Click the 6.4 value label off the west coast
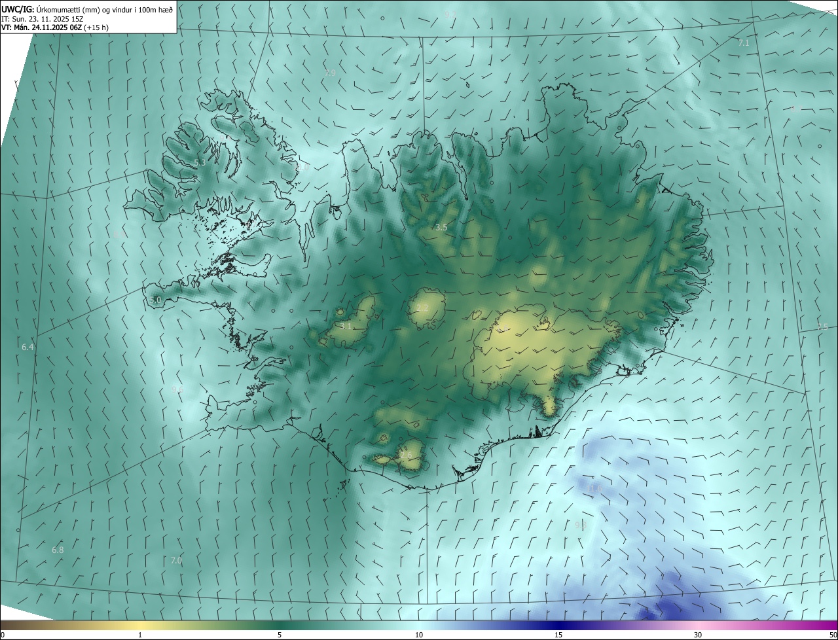838x640 pixels. tap(27, 347)
